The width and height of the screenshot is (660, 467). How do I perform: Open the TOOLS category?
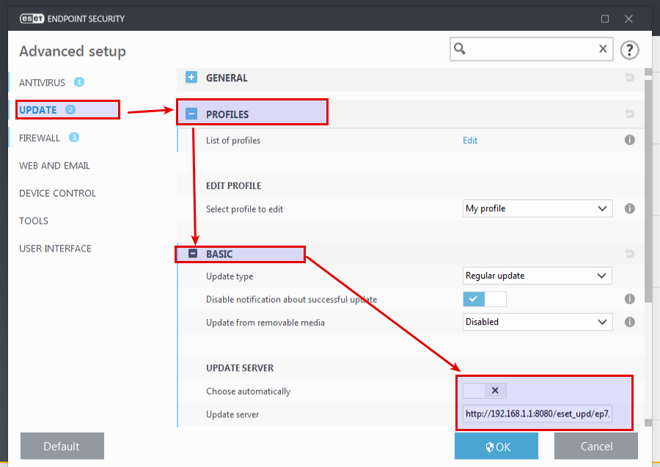click(x=34, y=221)
